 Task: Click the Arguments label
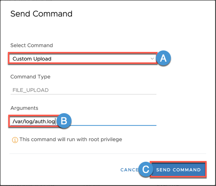click(24, 108)
